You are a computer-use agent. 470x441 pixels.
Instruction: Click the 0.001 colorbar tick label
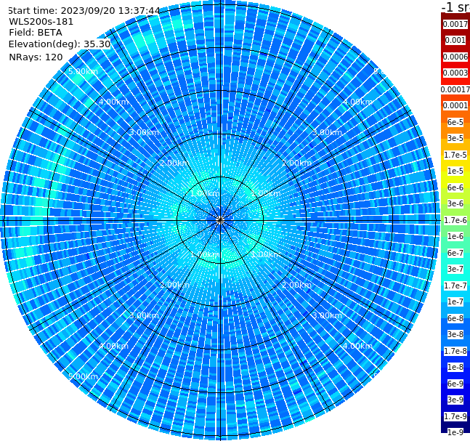(x=455, y=40)
